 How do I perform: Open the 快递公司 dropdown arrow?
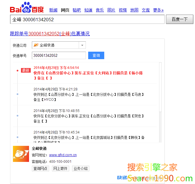(x=82, y=45)
